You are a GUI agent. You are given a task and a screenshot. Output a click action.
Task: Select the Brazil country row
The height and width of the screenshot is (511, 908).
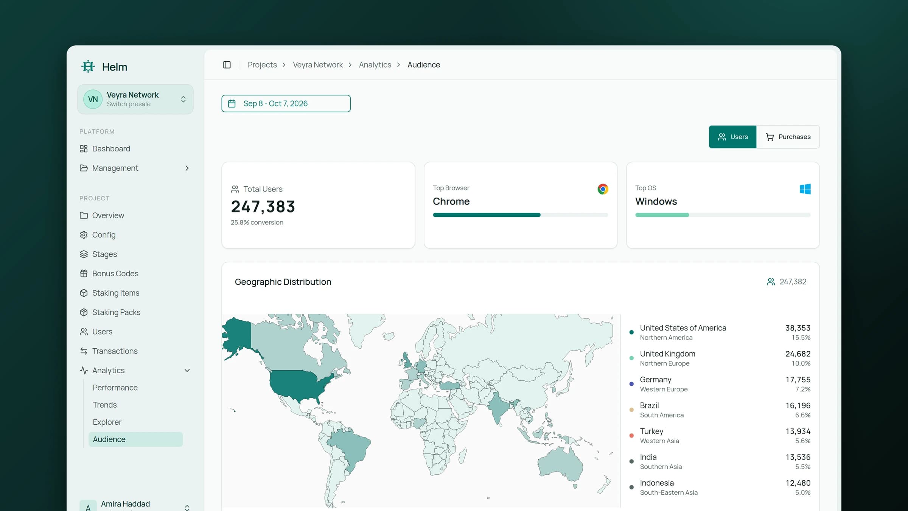click(720, 410)
